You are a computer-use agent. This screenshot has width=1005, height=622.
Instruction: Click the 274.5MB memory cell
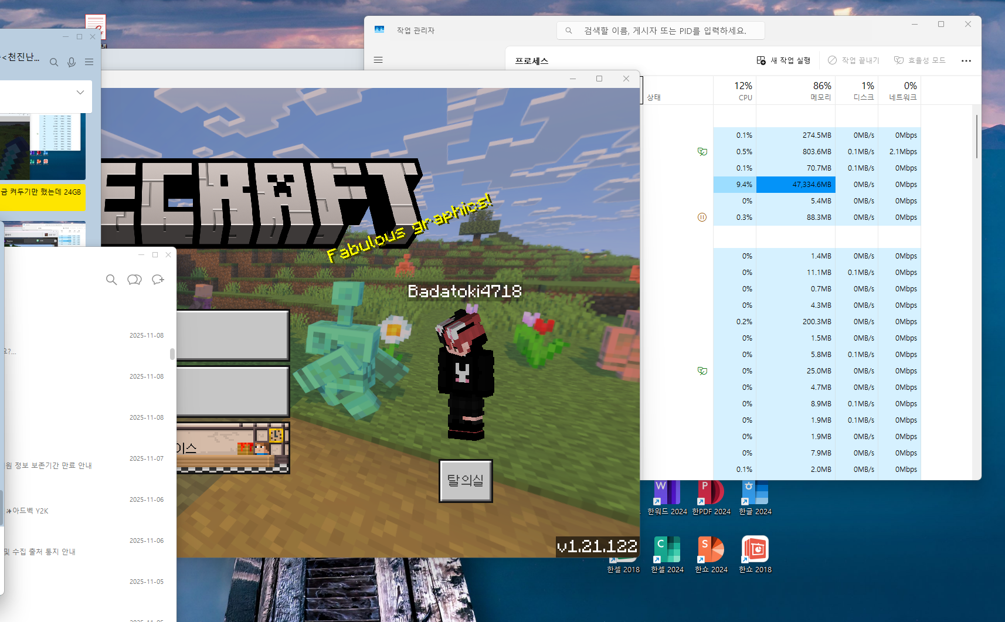coord(796,135)
